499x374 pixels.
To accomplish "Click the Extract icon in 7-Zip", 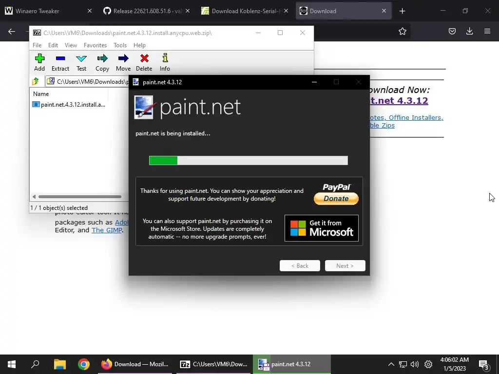I will pyautogui.click(x=60, y=58).
